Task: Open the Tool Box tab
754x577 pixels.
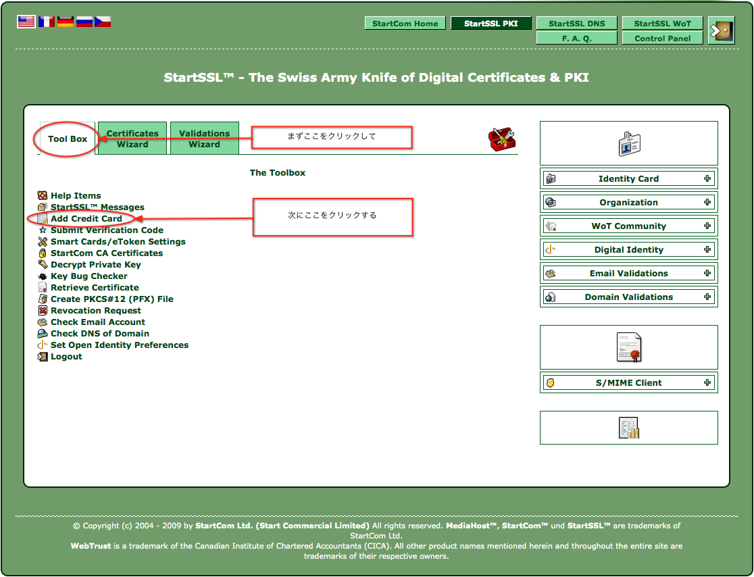Action: (68, 139)
